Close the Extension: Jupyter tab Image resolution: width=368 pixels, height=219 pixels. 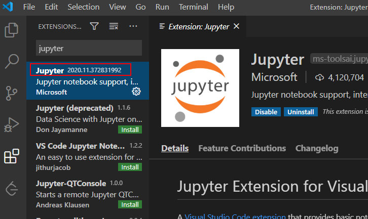[x=236, y=26]
